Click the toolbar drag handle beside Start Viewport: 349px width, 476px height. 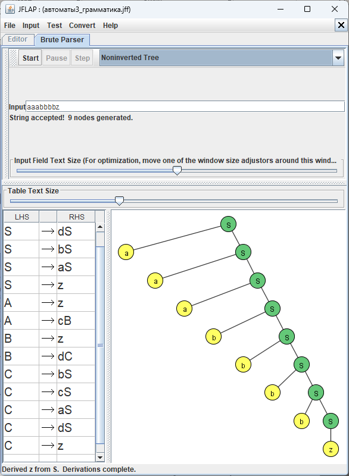tap(13, 58)
